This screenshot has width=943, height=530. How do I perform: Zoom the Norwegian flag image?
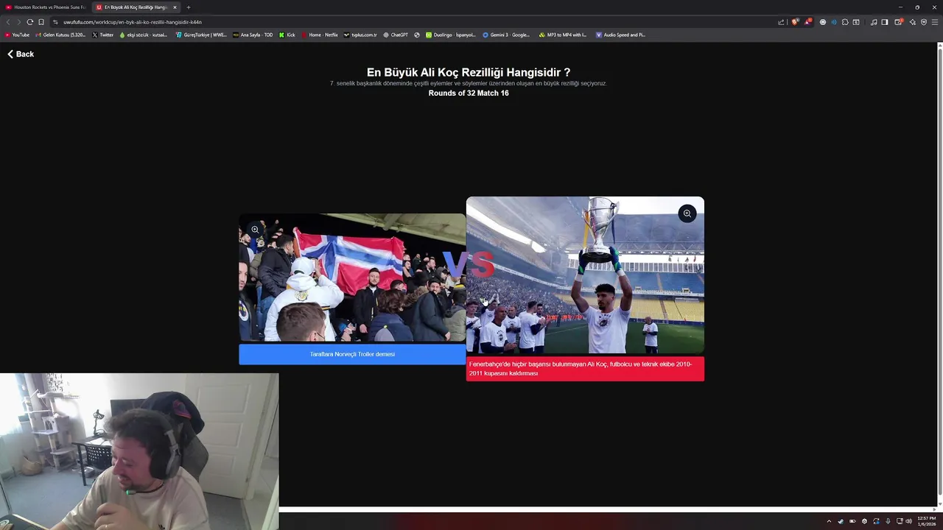(255, 230)
